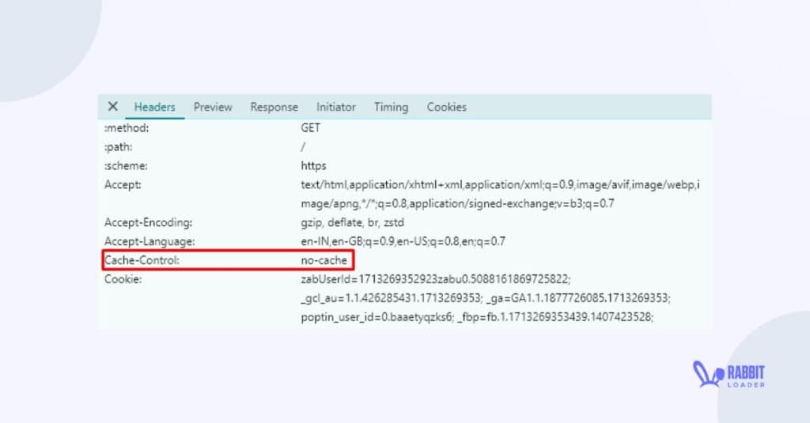
Task: Select the https scheme value
Action: pyautogui.click(x=313, y=166)
